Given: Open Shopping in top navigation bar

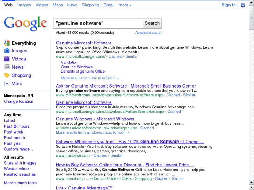Looking at the screenshot, I should [x=90, y=5].
